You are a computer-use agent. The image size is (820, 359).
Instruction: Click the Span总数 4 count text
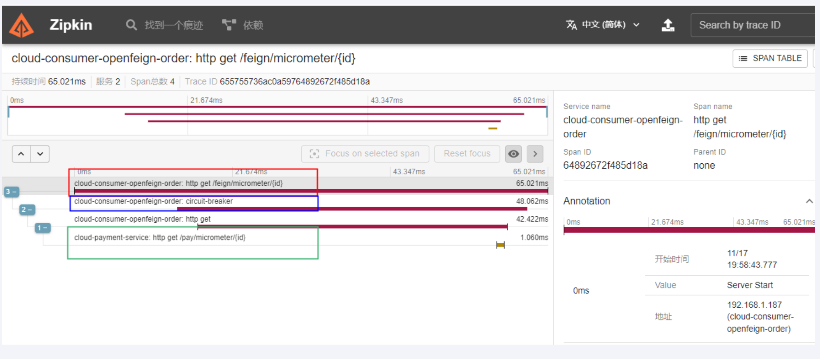[x=152, y=82]
